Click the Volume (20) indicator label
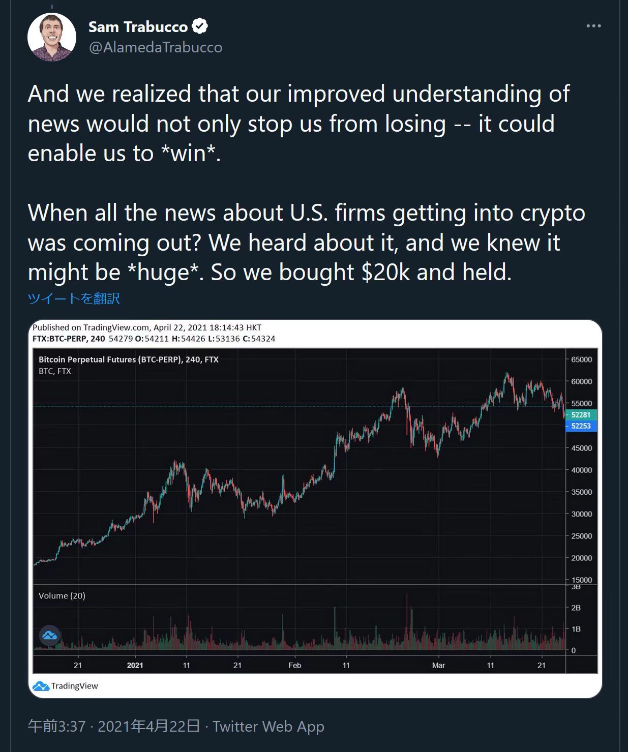This screenshot has width=628, height=752. (x=62, y=595)
